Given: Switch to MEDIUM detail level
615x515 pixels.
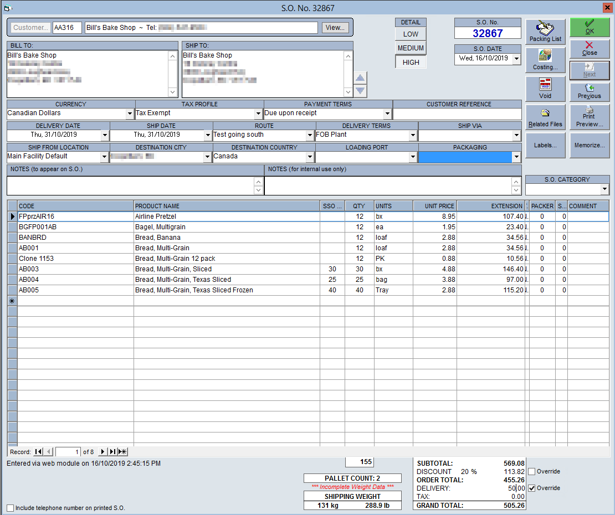Looking at the screenshot, I should point(411,48).
